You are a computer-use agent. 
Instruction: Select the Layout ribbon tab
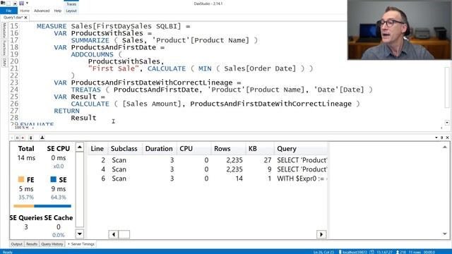click(71, 11)
